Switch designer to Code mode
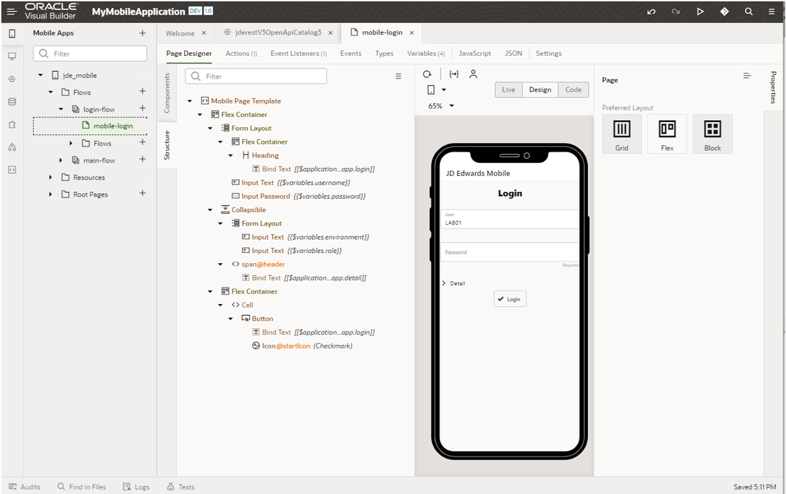 [573, 90]
